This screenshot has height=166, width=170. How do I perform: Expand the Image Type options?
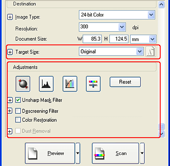pyautogui.click(x=10, y=17)
